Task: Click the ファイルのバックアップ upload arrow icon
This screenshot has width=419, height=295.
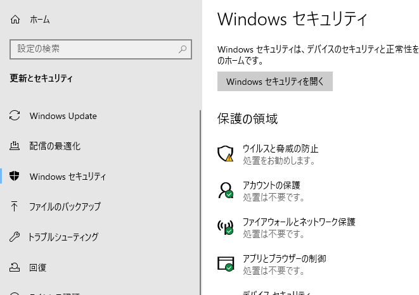Action: 15,207
